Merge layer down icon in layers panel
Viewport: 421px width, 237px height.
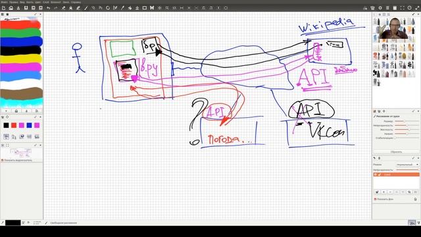point(416,192)
